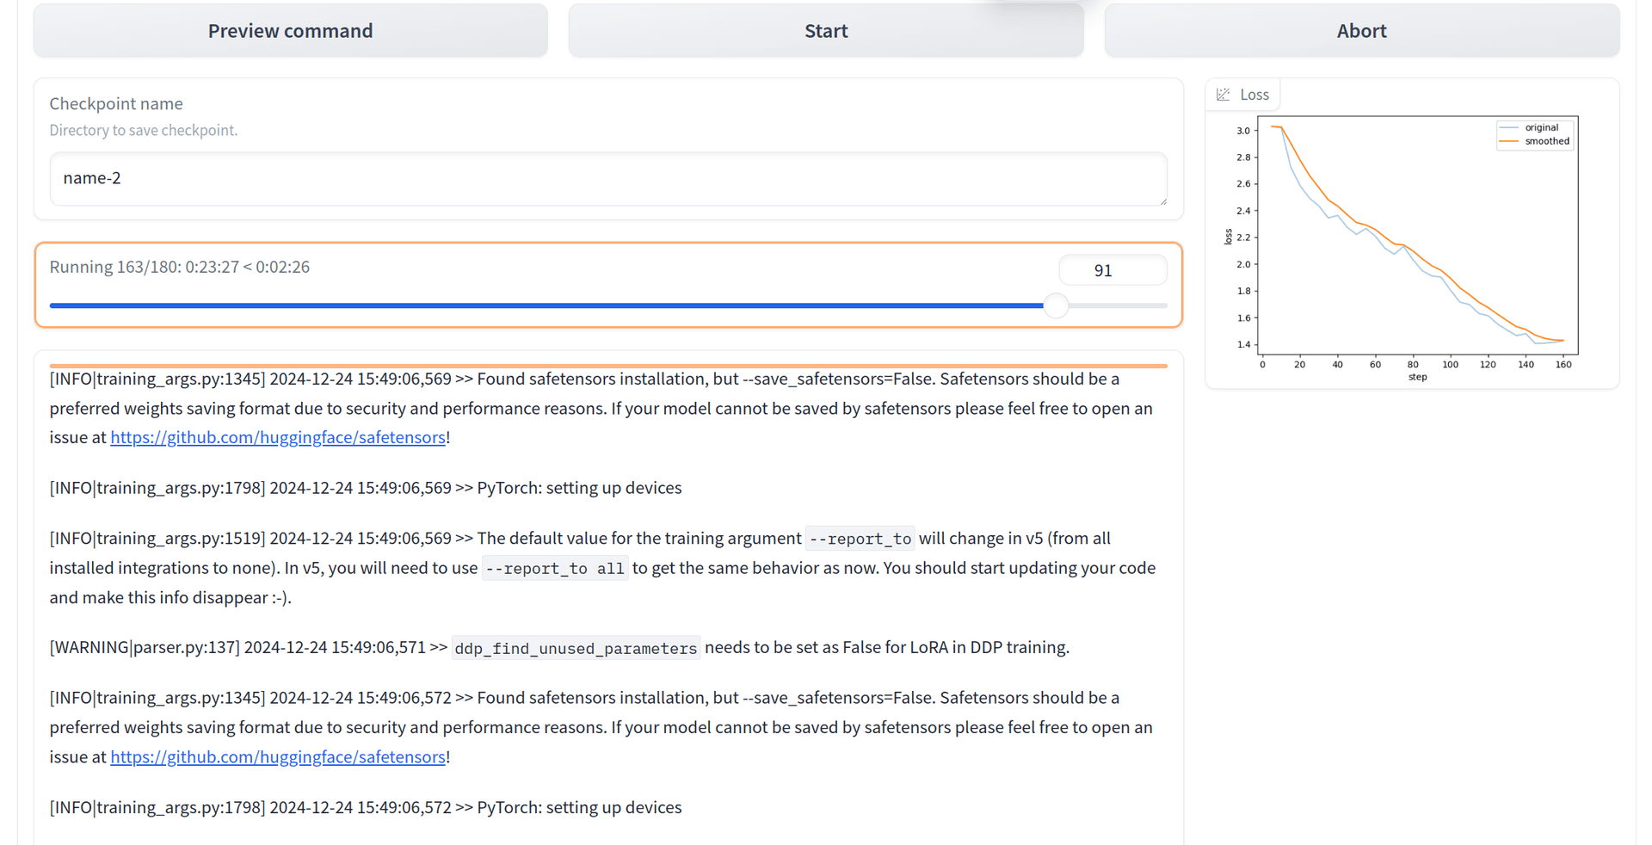Start the training run
This screenshot has height=845, width=1652.
tap(826, 31)
